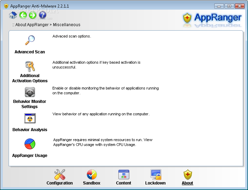The image size is (248, 190).
Task: Navigate back with green left arrow
Action: coord(23,15)
